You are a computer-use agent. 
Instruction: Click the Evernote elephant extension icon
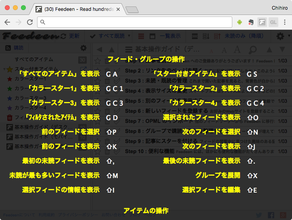(250, 22)
